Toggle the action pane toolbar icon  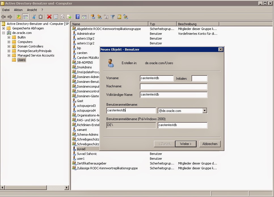click(84, 17)
